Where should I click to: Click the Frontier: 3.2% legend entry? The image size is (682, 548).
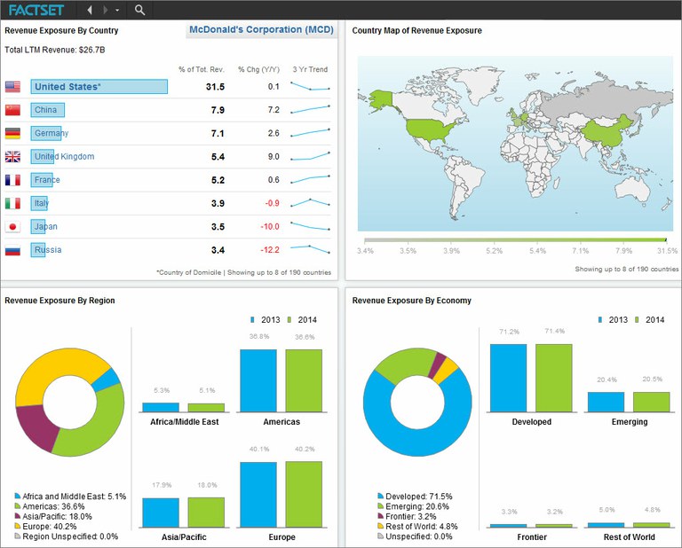[x=407, y=516]
